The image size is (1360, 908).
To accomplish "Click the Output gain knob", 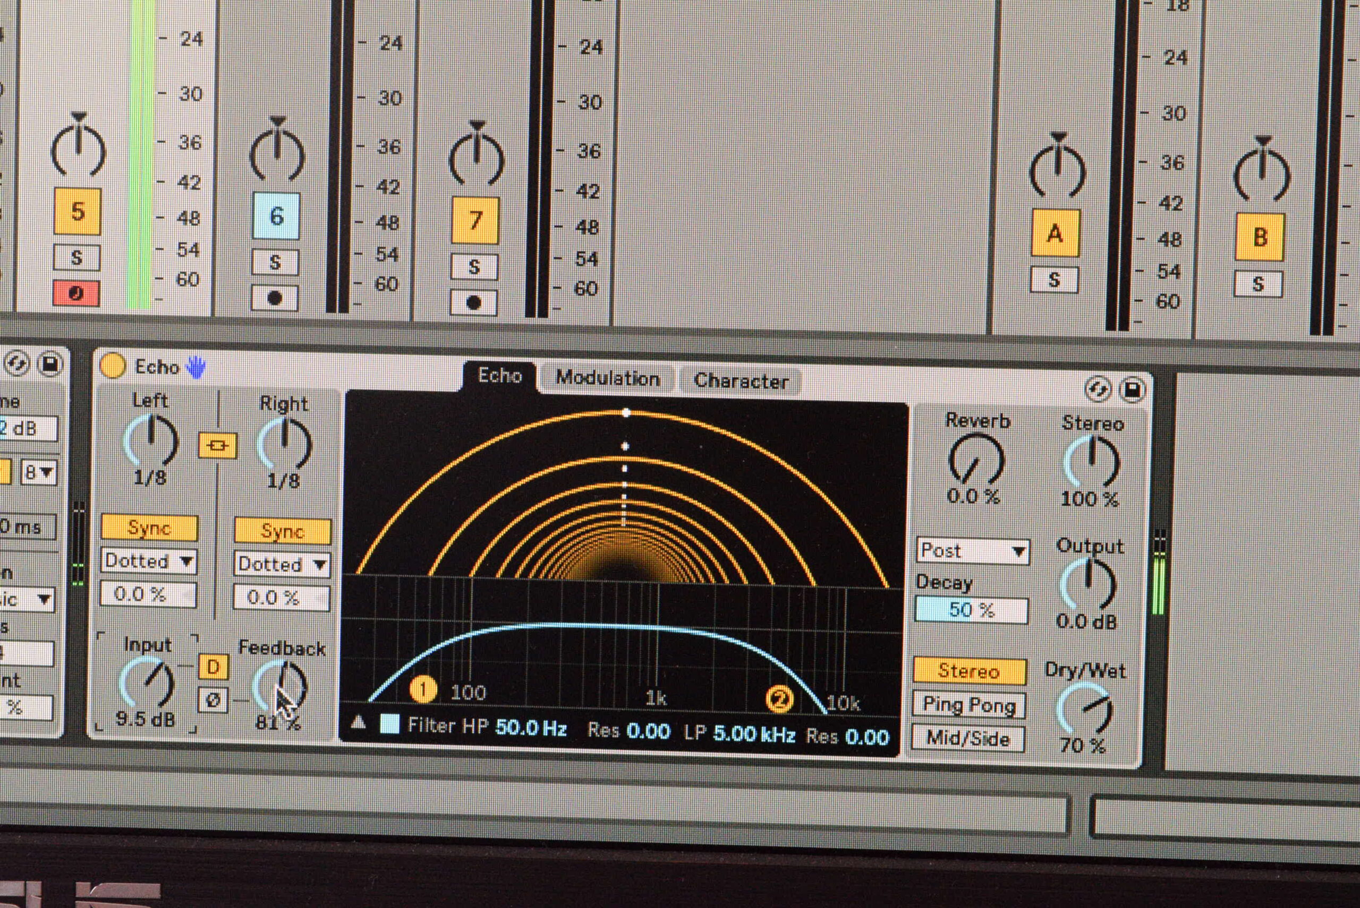I will pos(1088,584).
